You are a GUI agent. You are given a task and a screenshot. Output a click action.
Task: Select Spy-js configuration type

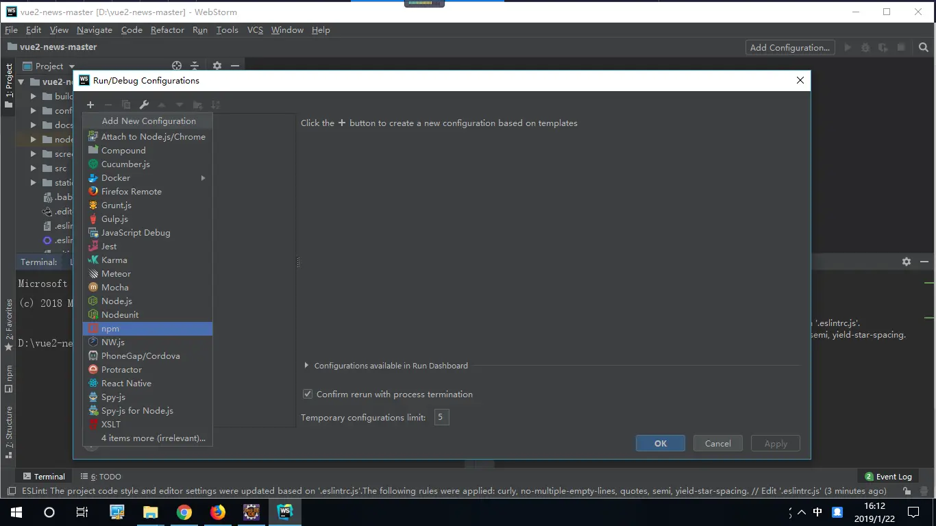coord(147,397)
